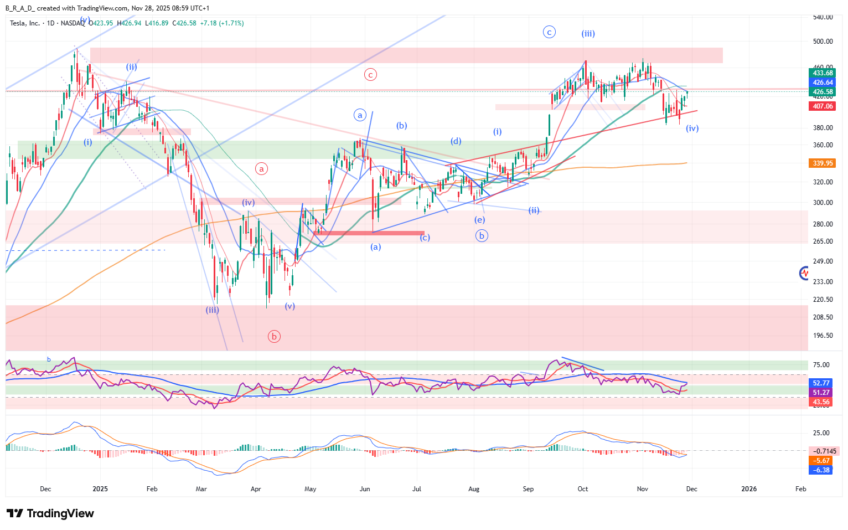Click the circular pulse icon near price axis

click(x=804, y=272)
